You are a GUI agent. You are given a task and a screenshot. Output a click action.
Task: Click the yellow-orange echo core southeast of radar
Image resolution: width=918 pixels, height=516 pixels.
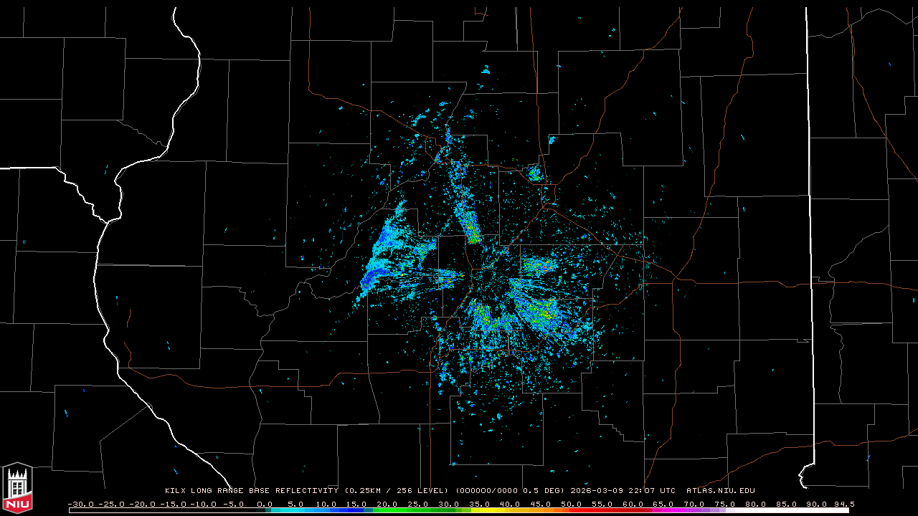coord(547,313)
